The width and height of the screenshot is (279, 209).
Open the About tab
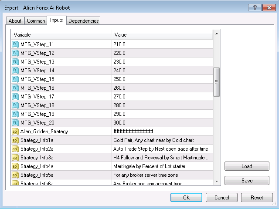[x=15, y=21]
